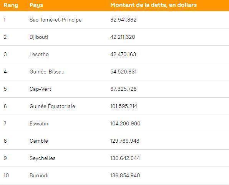Screen dimensions: 229x185
Task: Click rank number 10 in the table
Action: click(6, 175)
